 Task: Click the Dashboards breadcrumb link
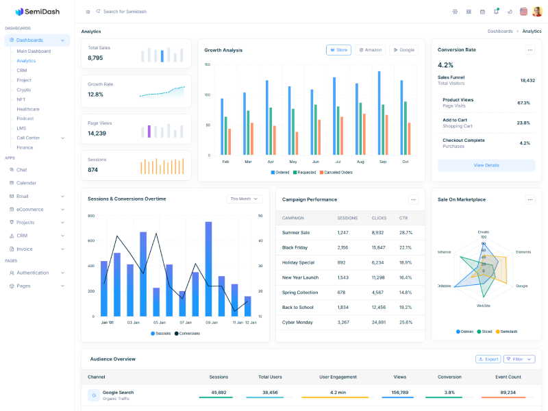(500, 31)
